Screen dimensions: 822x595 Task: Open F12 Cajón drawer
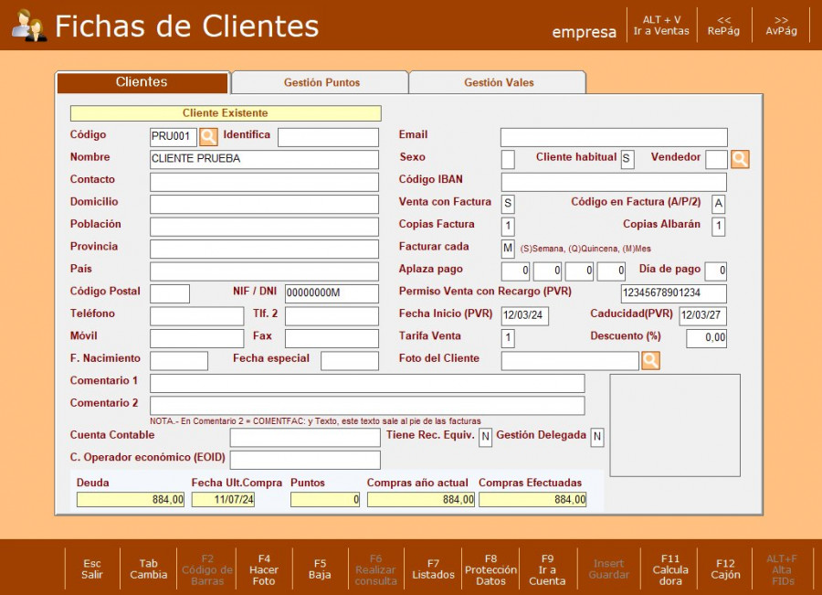pyautogui.click(x=725, y=569)
